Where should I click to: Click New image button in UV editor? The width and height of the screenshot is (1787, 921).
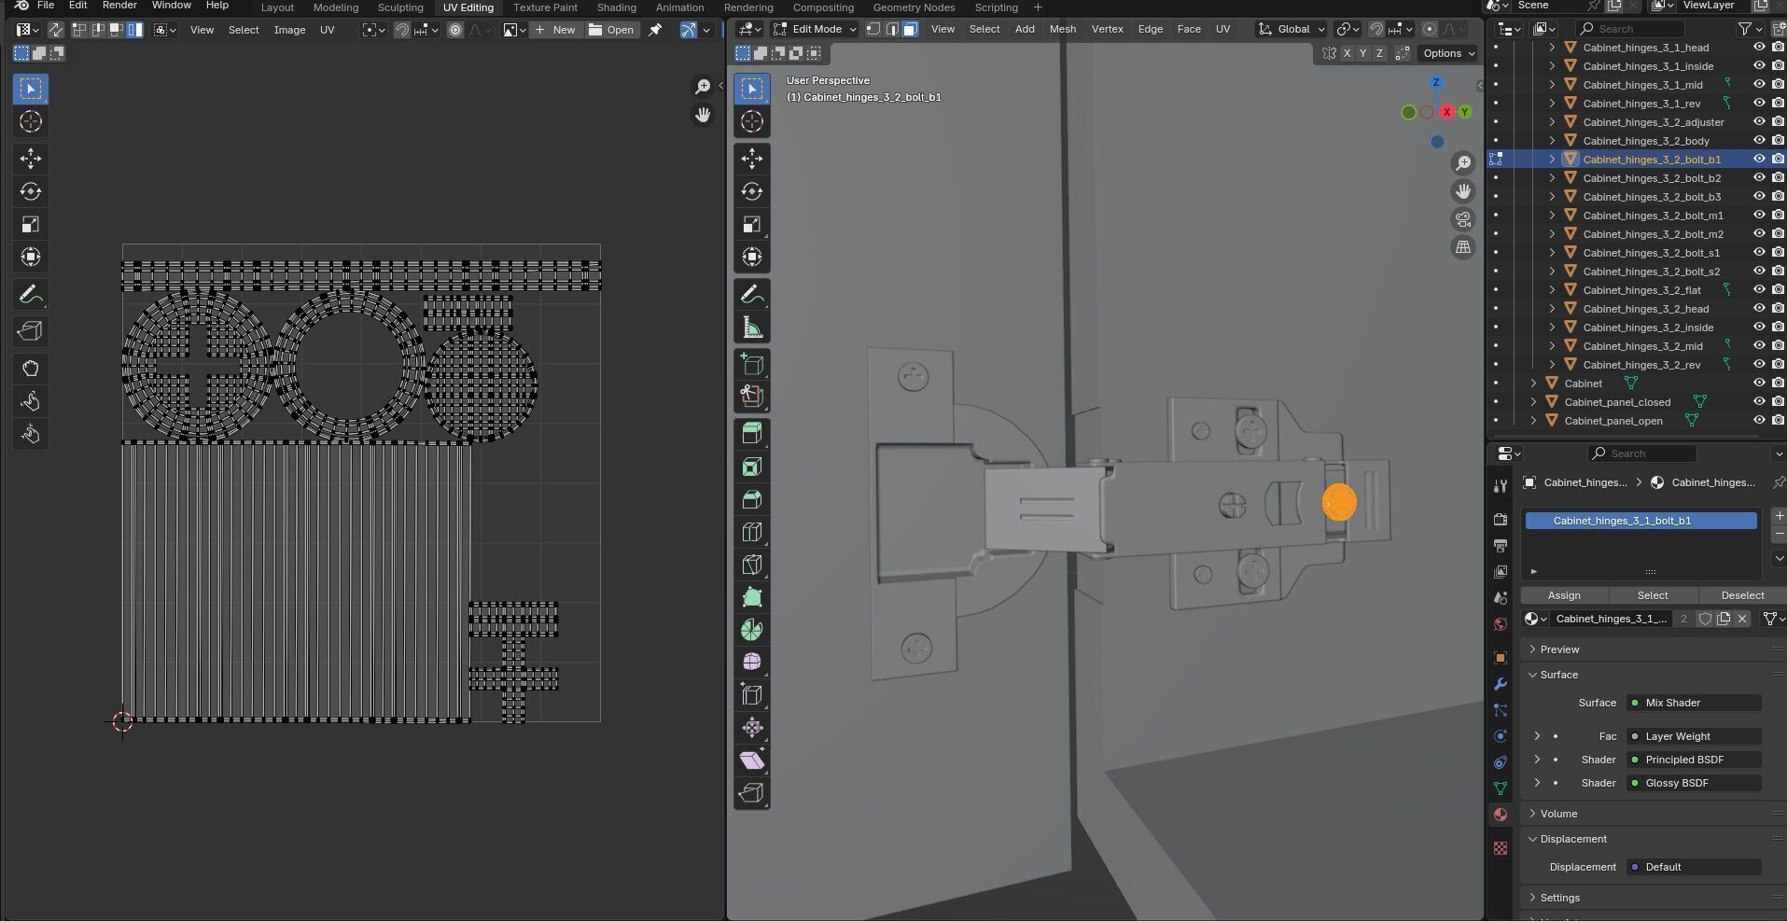556,30
